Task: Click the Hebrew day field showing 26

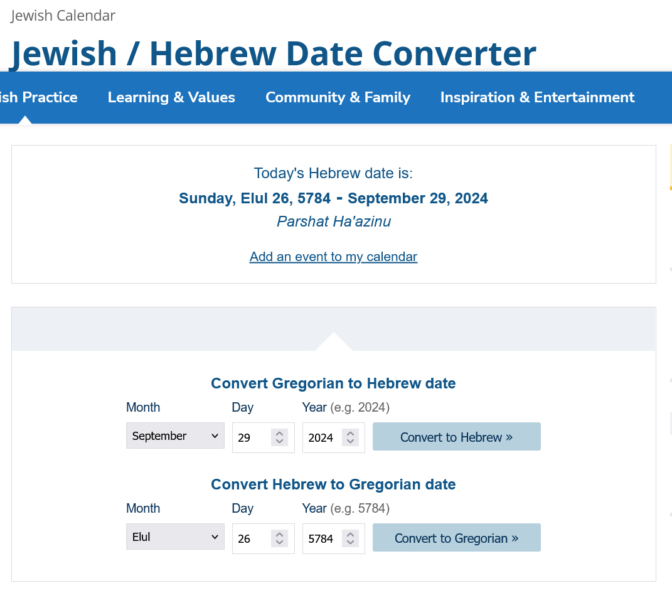Action: point(250,539)
